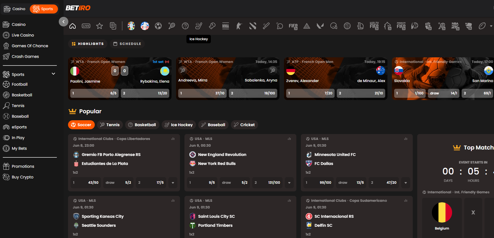Select handball icon in sports bar

(x=415, y=26)
